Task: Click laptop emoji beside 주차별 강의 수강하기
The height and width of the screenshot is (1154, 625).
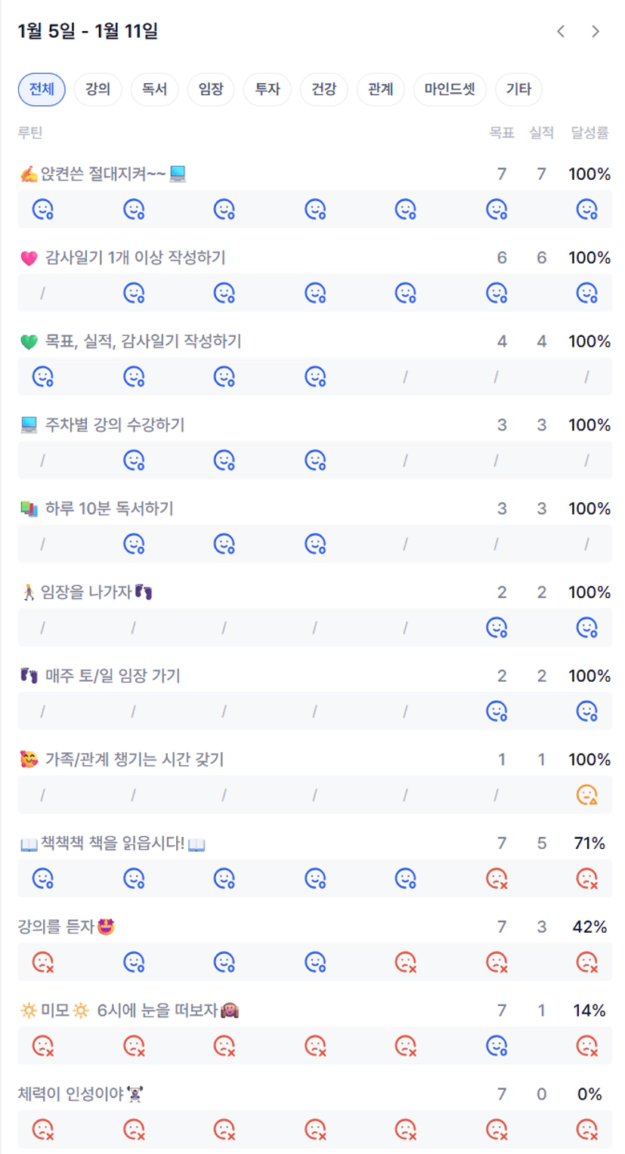Action: (x=29, y=425)
